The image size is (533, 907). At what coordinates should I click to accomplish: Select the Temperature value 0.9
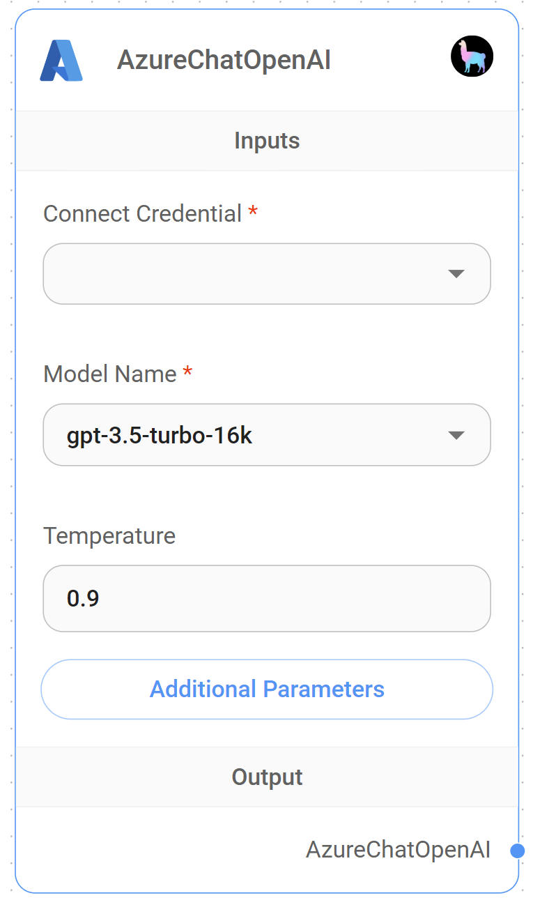[x=82, y=598]
